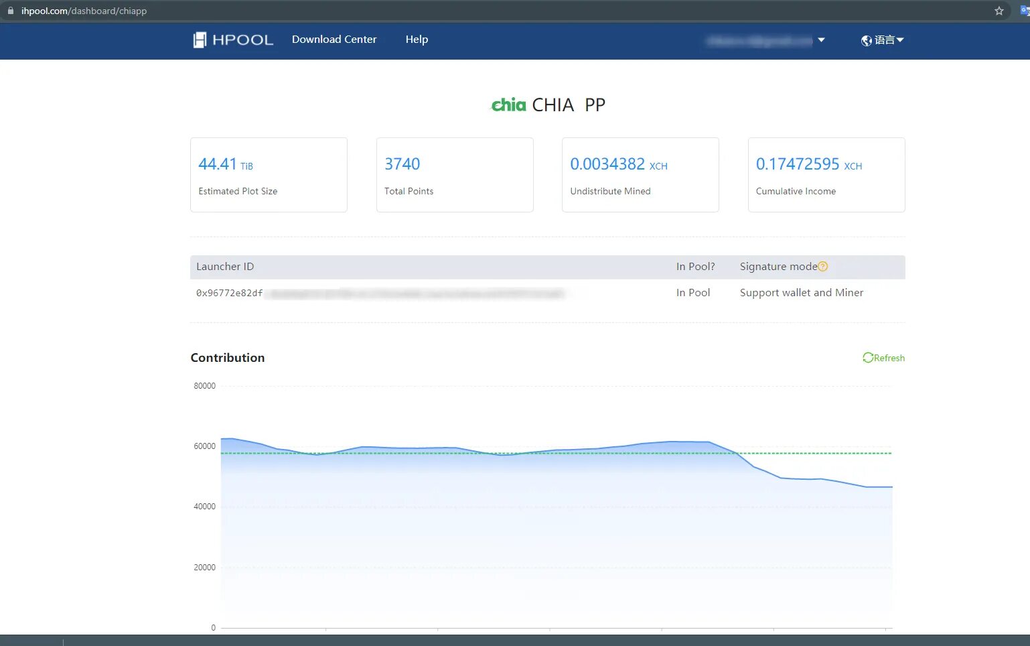Expand the account email dropdown arrow
The height and width of the screenshot is (646, 1030).
tap(821, 40)
